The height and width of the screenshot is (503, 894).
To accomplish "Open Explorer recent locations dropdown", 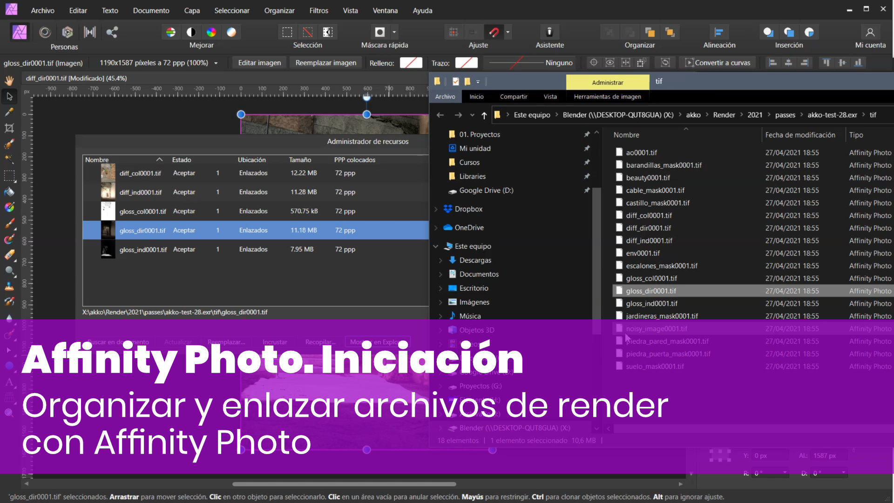I will click(472, 115).
